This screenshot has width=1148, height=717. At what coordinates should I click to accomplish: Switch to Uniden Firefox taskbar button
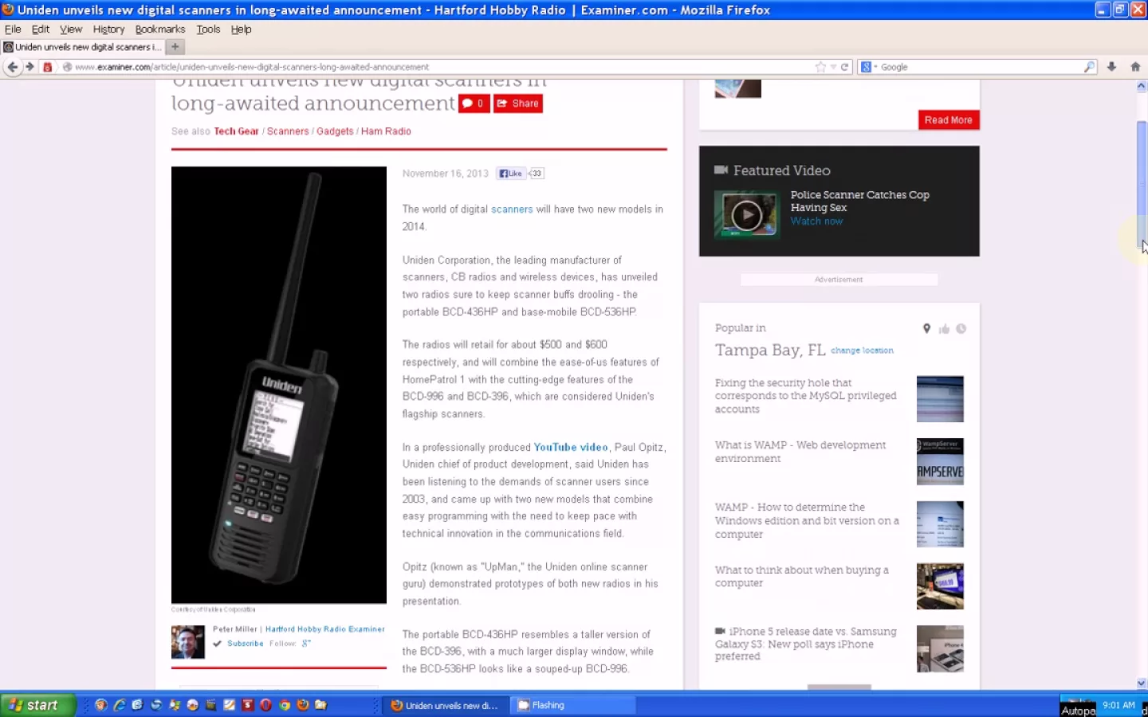coord(446,705)
